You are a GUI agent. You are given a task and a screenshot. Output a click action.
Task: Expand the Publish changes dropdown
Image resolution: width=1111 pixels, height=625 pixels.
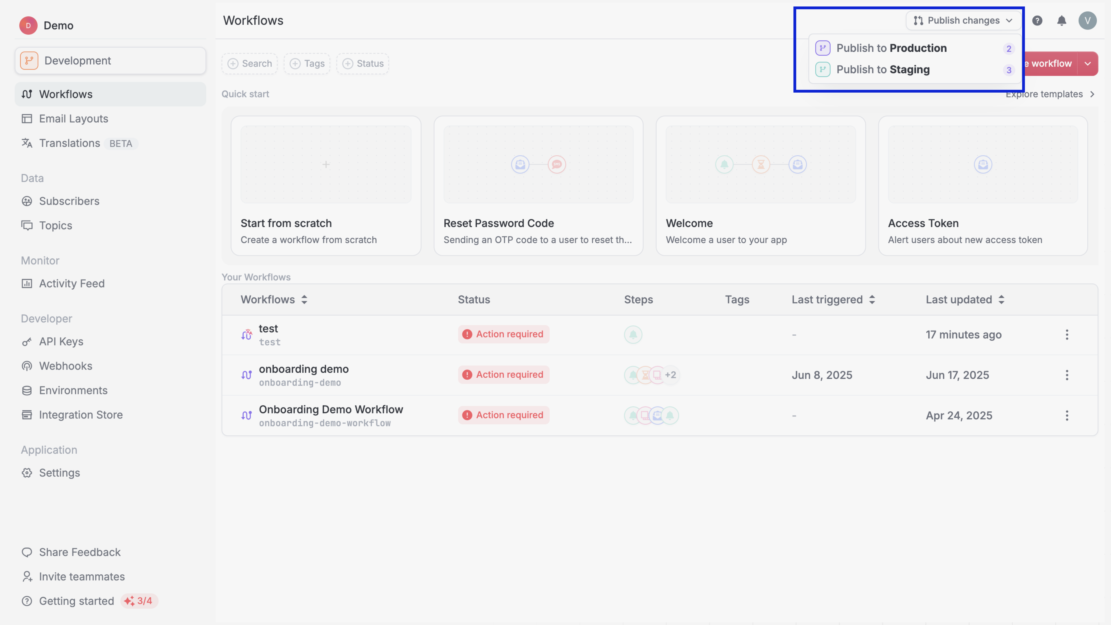pos(962,20)
